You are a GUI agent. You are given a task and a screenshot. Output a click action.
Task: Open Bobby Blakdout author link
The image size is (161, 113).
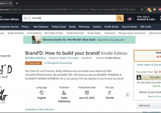(37, 58)
